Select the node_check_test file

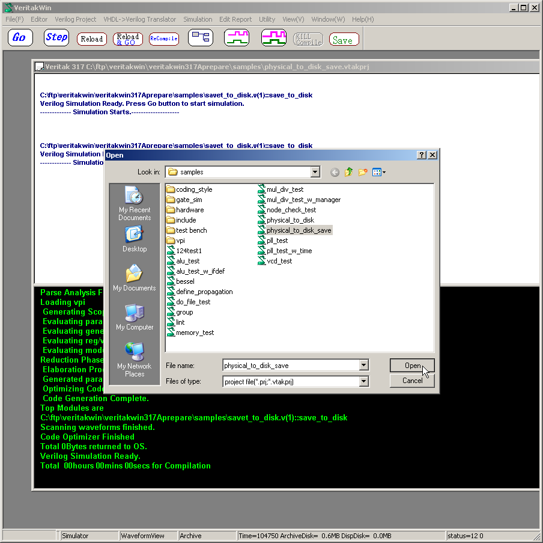[287, 210]
